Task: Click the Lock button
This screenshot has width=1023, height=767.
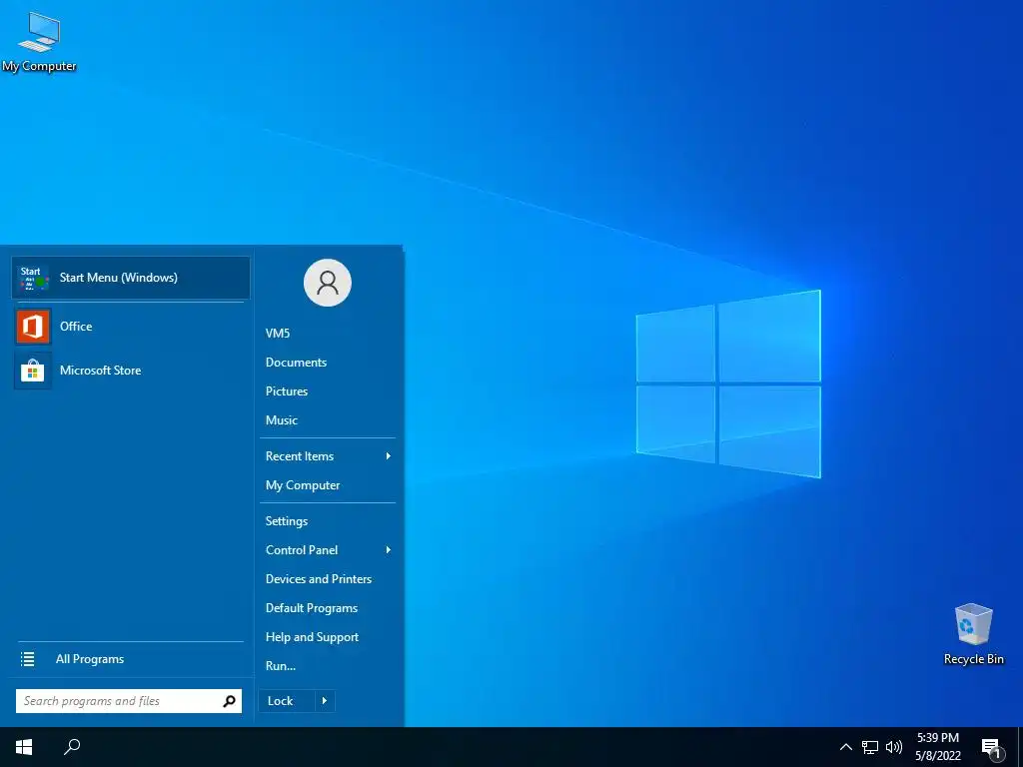Action: click(287, 701)
